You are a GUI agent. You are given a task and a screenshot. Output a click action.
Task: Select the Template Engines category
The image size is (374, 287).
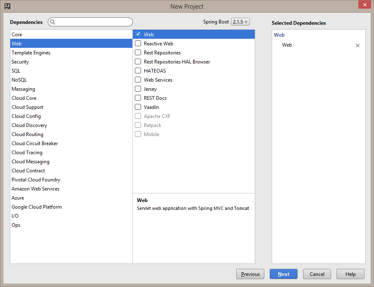coord(71,52)
